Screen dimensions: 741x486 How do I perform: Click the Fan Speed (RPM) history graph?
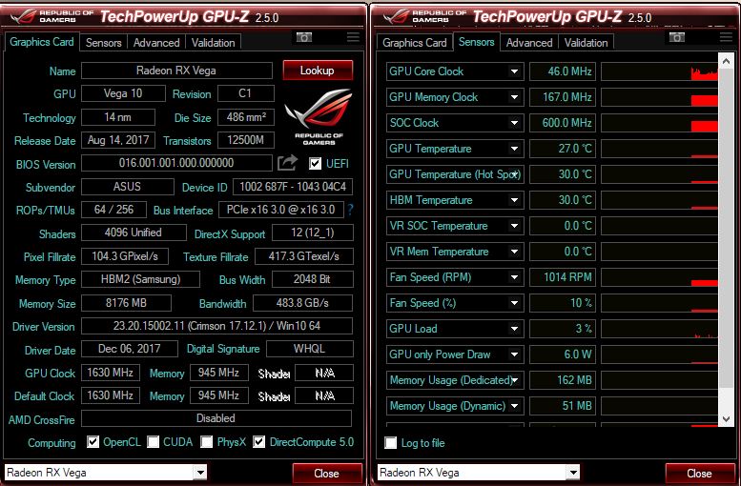[x=659, y=277]
